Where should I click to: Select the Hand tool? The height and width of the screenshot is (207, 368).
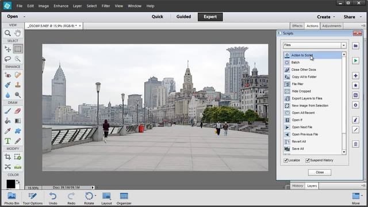point(18,33)
